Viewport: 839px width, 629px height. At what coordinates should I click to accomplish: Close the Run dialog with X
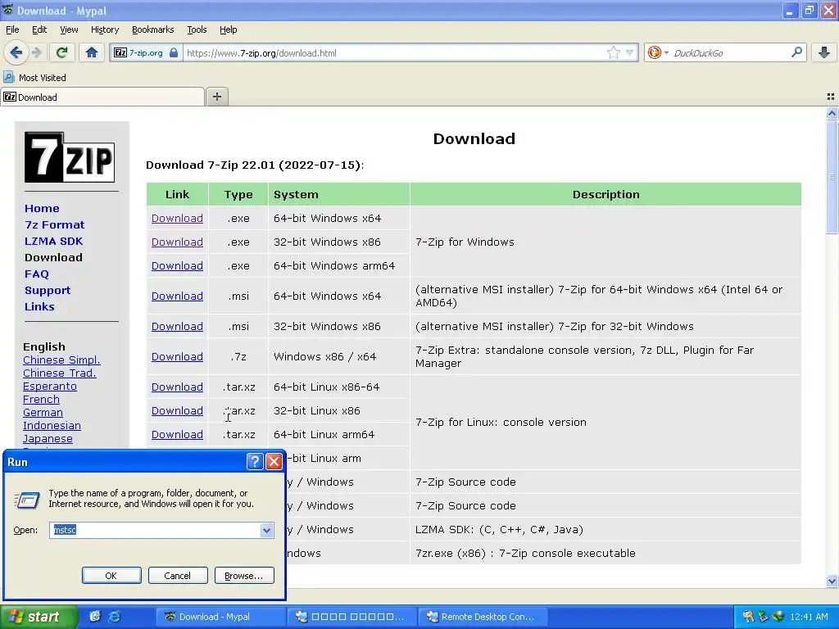[x=274, y=462]
